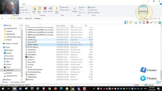
Task: Click the orange checkmark properties icon
Action: coord(151,22)
